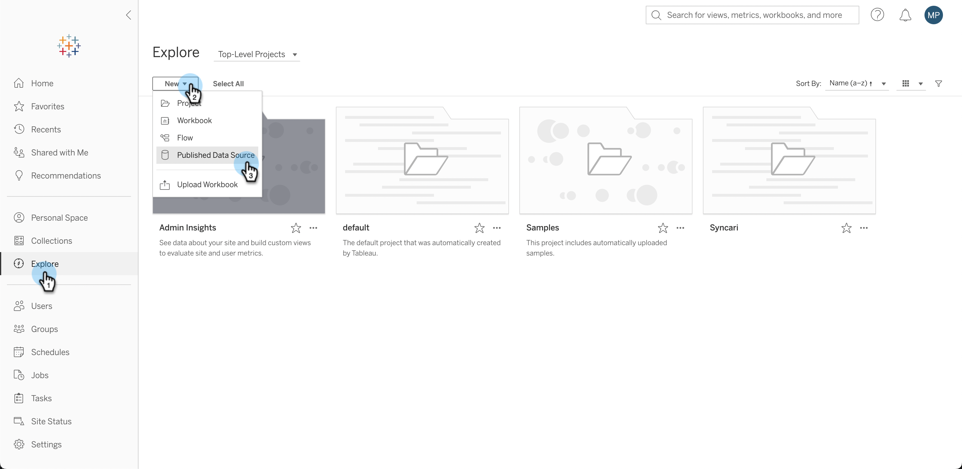Open the more actions menu for Samples
This screenshot has width=962, height=469.
[680, 228]
